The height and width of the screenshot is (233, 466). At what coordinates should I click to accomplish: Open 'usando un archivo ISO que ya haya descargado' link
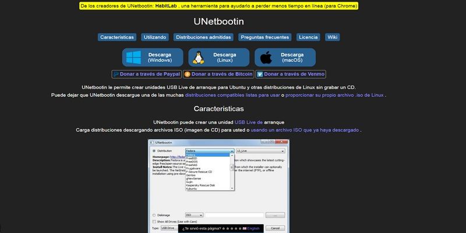305,130
